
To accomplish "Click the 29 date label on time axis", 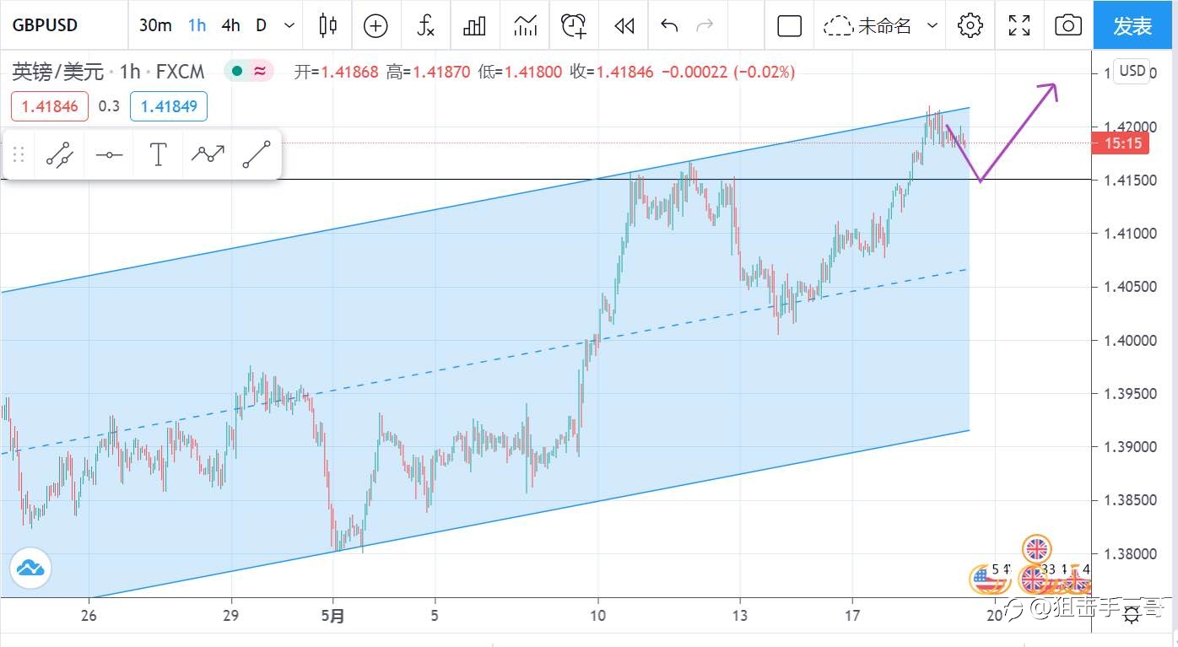I will (231, 616).
